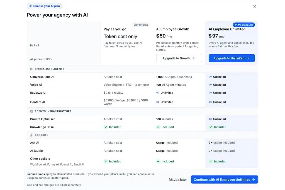The height and width of the screenshot is (190, 285).
Task: Click the $0.063 / image pricing cell
Action: tap(126, 102)
